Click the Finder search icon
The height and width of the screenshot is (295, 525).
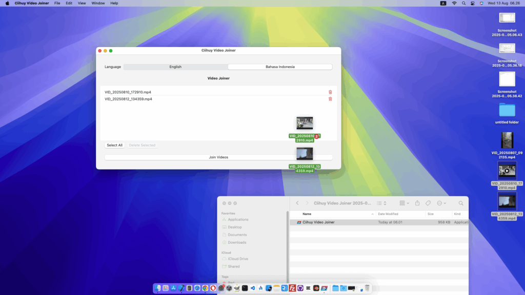[461, 203]
